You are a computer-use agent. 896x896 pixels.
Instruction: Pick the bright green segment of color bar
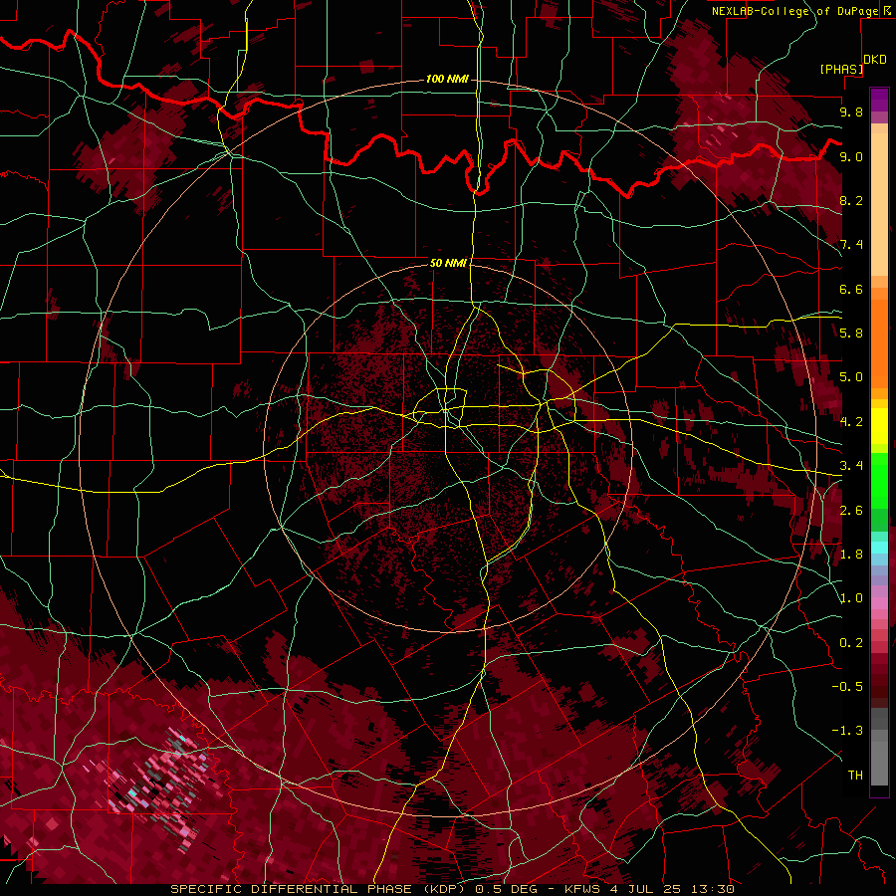pyautogui.click(x=879, y=479)
